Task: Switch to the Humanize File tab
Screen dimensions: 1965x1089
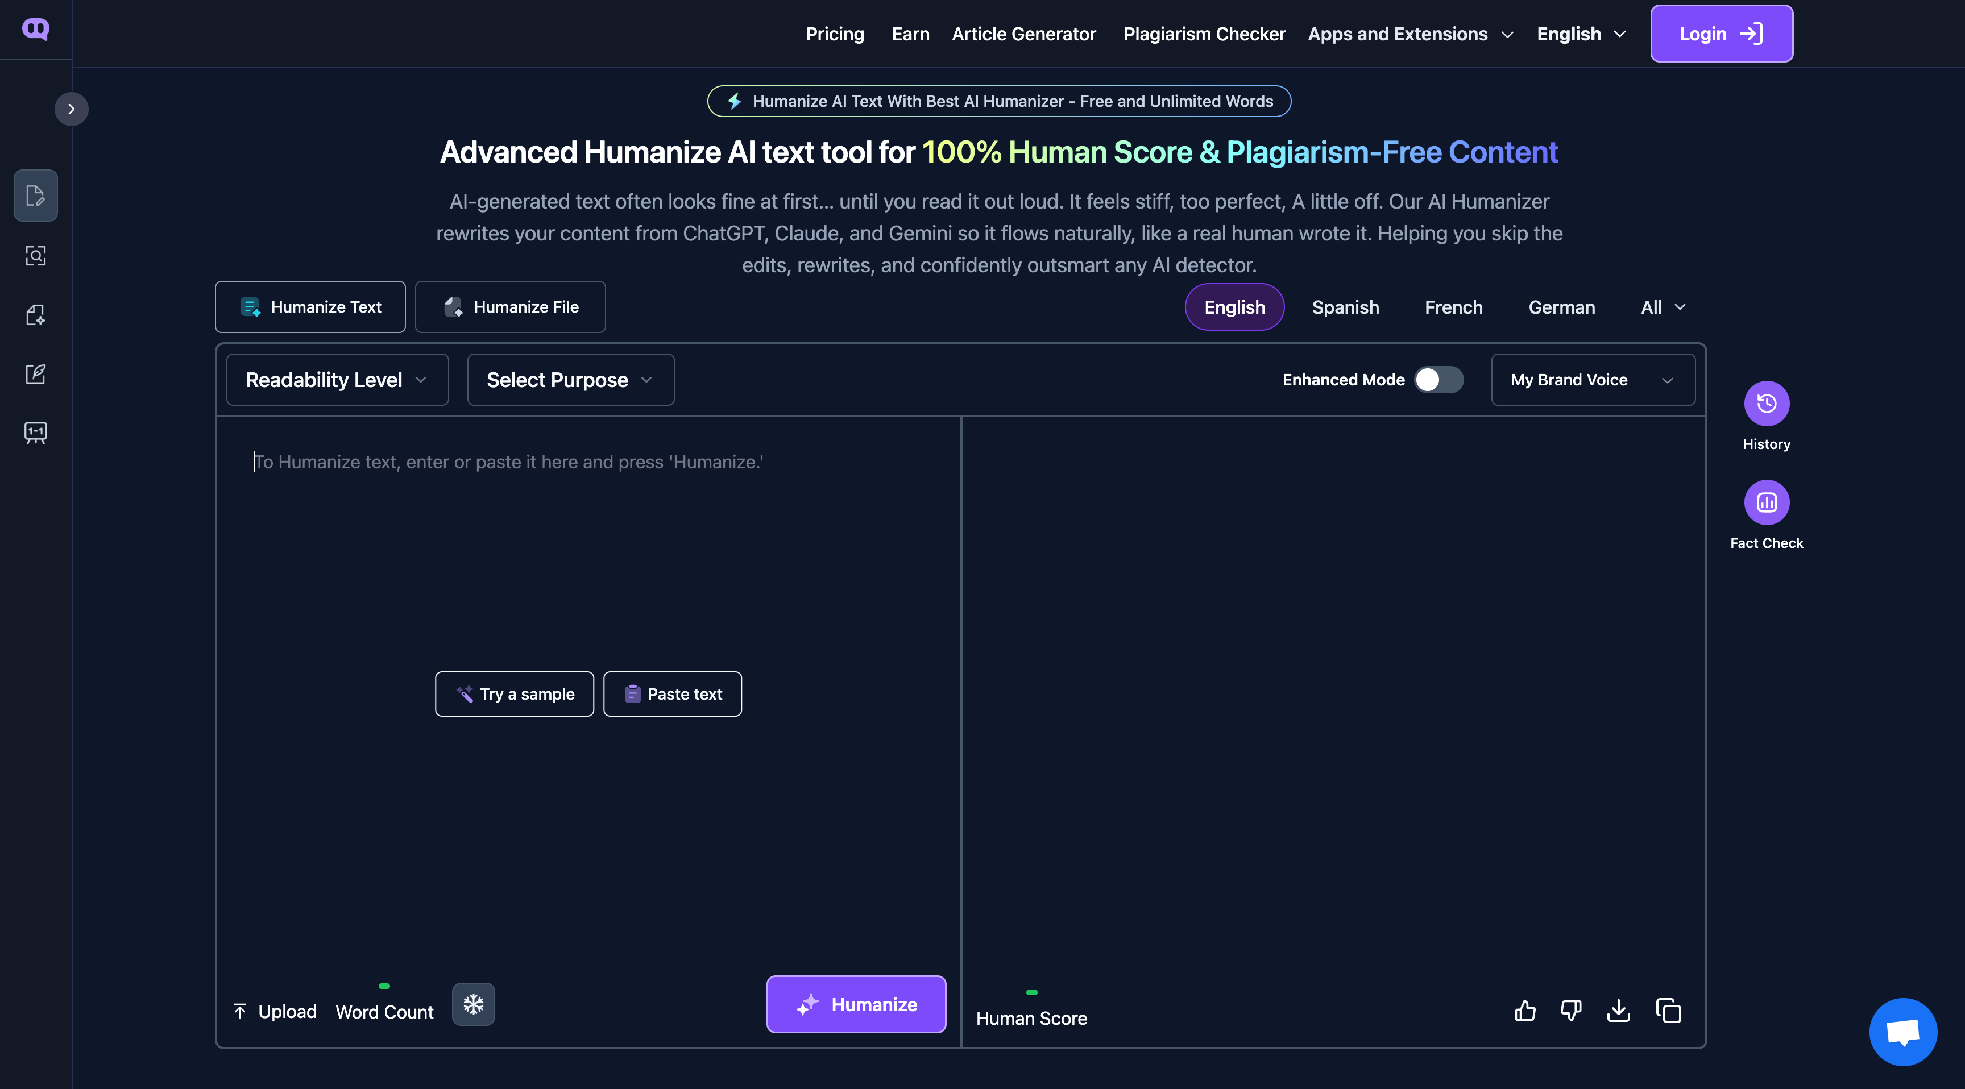Action: coord(509,306)
